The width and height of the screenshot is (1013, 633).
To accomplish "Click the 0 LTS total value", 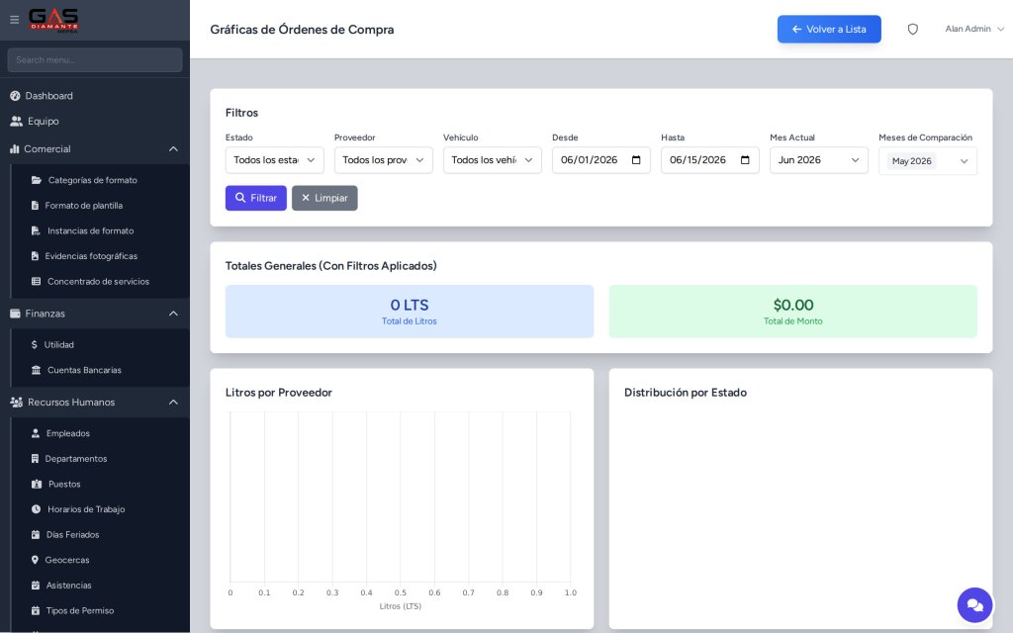I will [x=409, y=305].
